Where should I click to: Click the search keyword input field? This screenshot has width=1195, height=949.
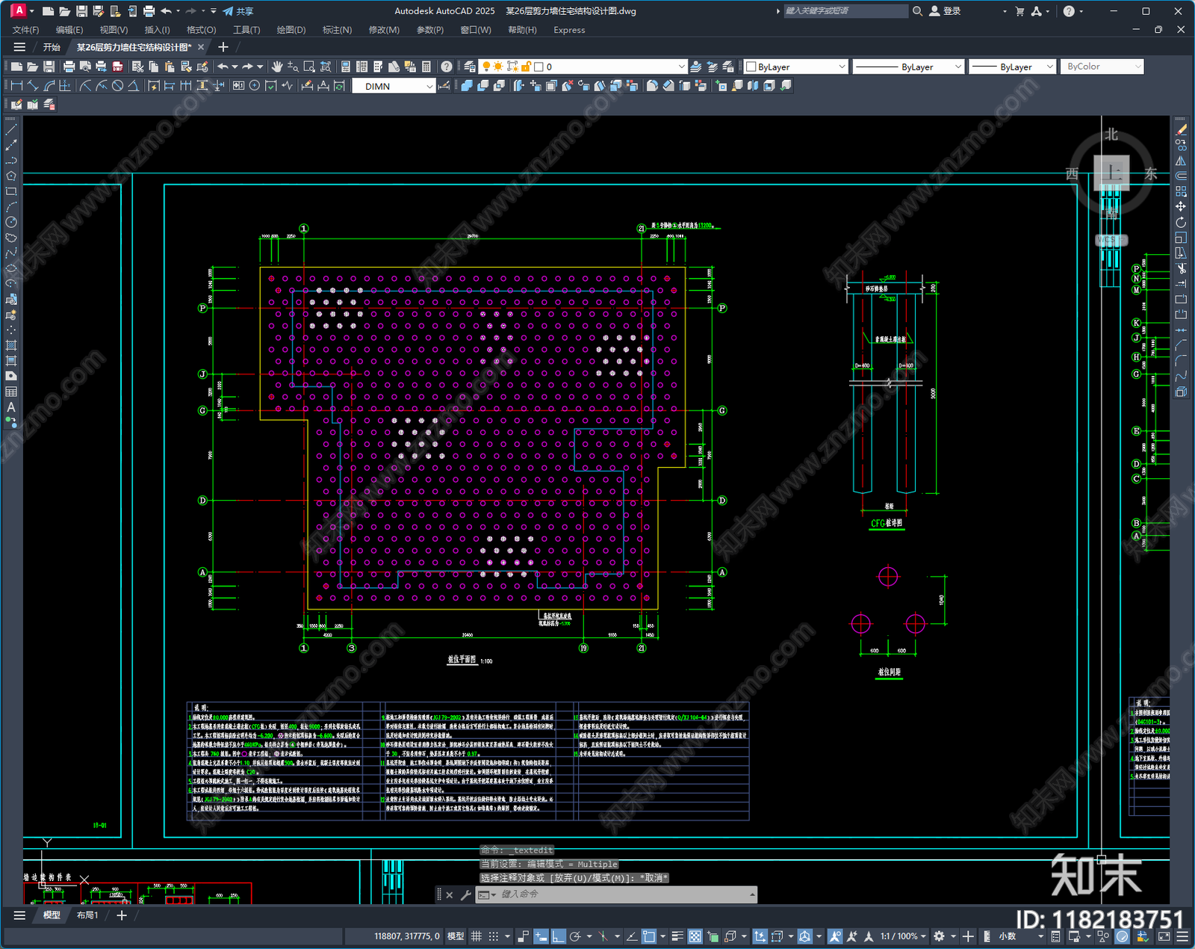tap(845, 11)
